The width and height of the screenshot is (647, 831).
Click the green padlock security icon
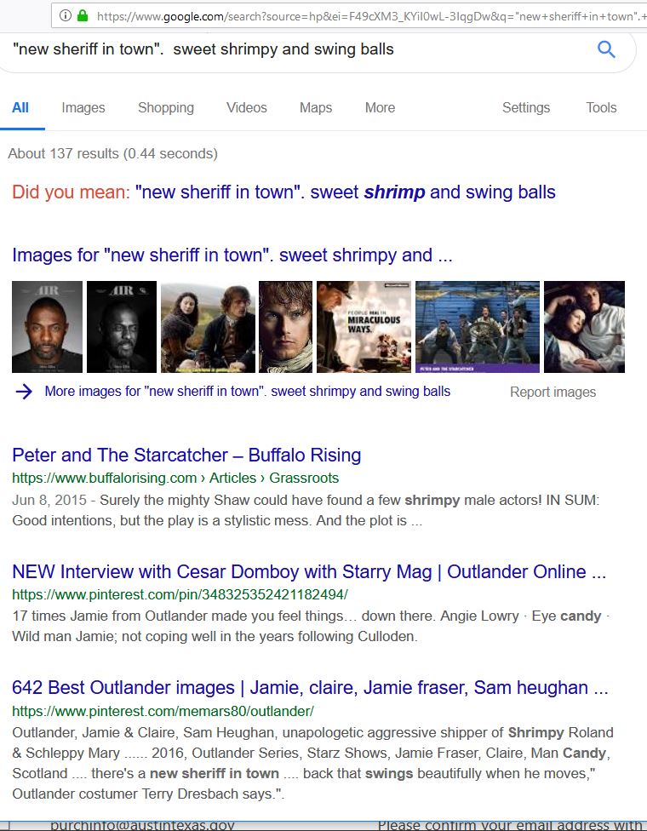click(82, 15)
